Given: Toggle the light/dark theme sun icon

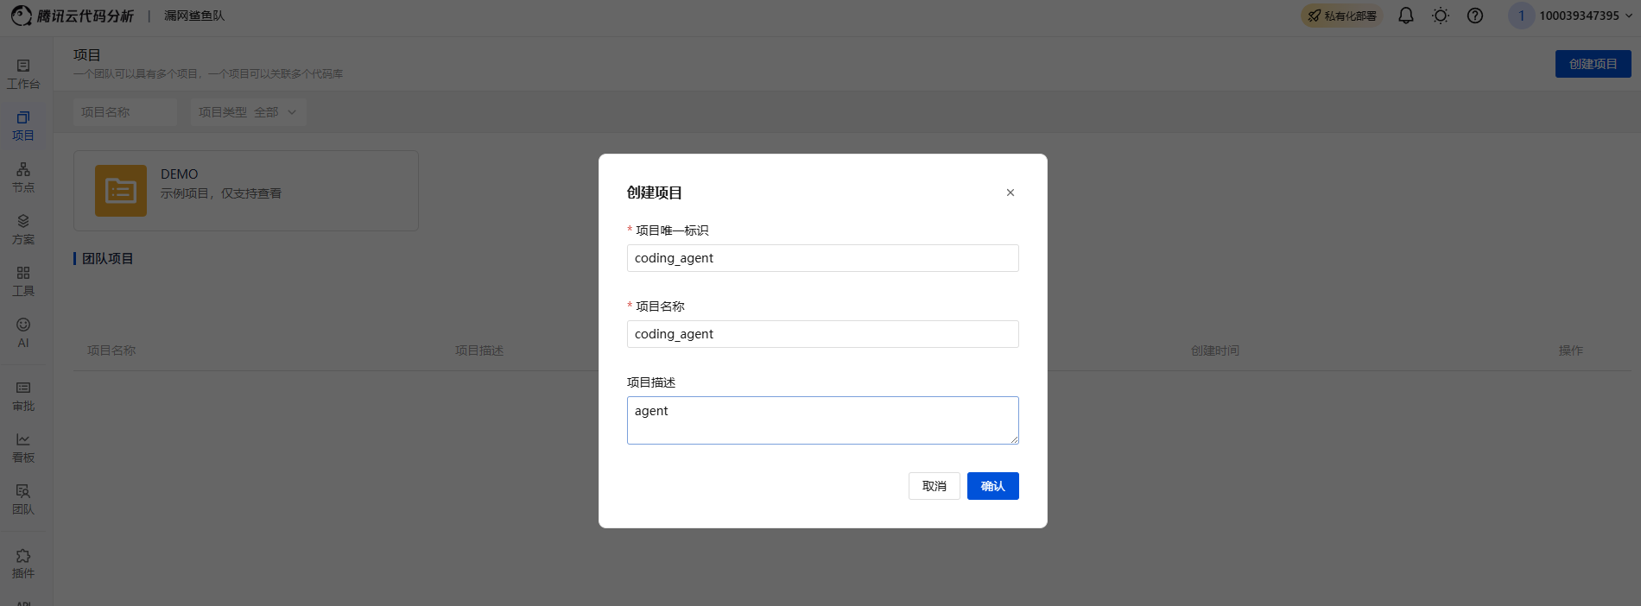Looking at the screenshot, I should pyautogui.click(x=1441, y=16).
